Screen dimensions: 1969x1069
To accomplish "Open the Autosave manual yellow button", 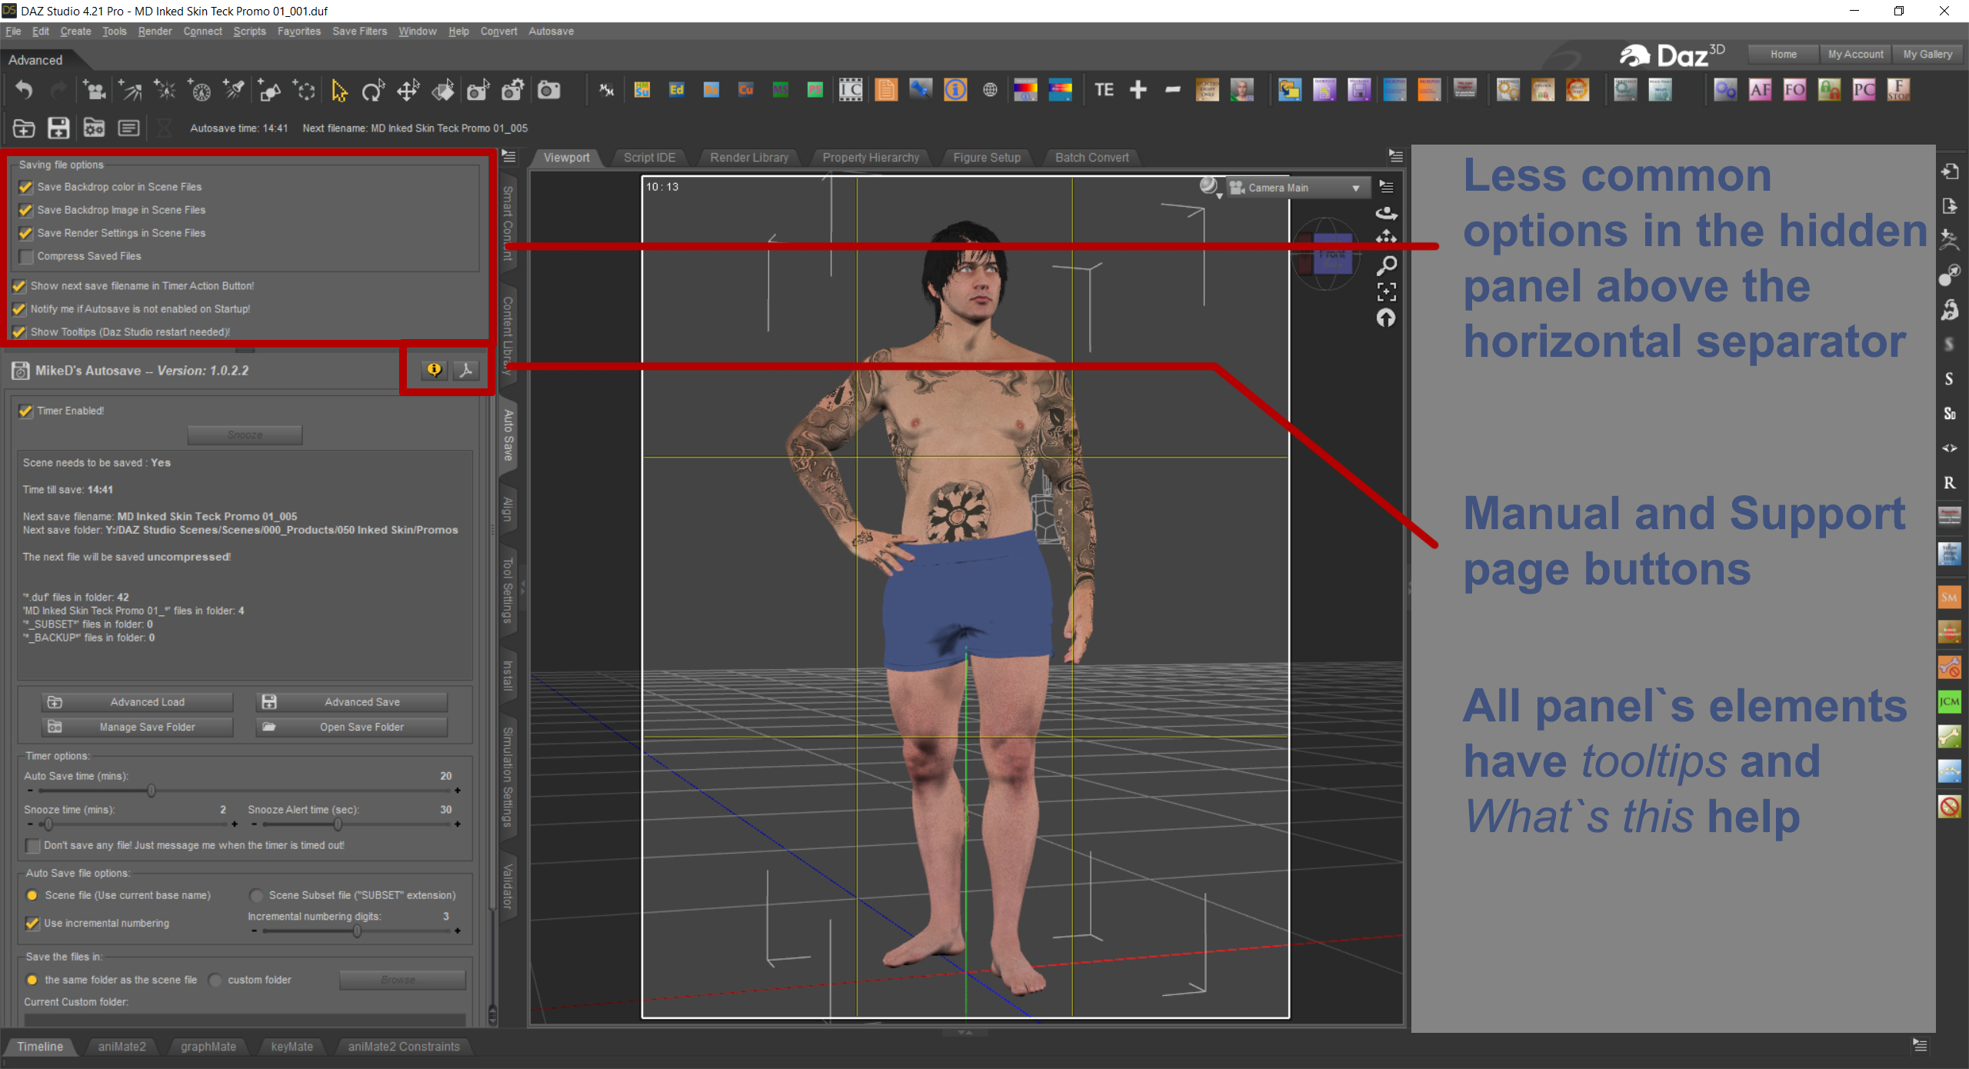I will pos(435,371).
